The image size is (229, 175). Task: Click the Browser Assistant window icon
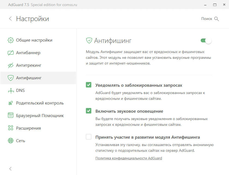coord(11,116)
